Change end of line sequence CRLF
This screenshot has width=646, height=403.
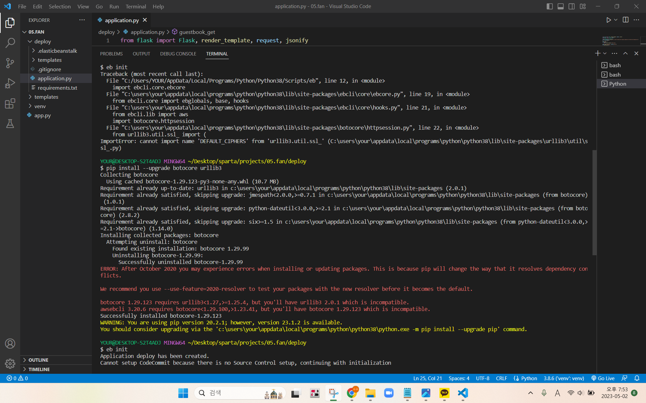[x=501, y=378]
